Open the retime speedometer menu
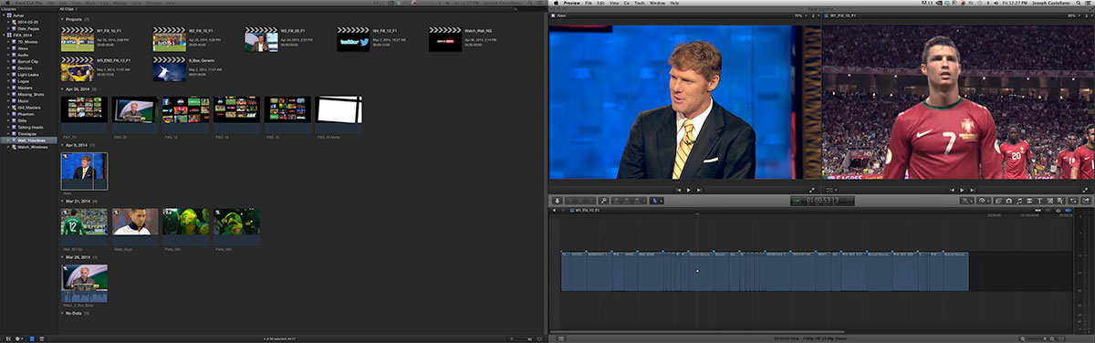1095x343 pixels. pos(984,201)
